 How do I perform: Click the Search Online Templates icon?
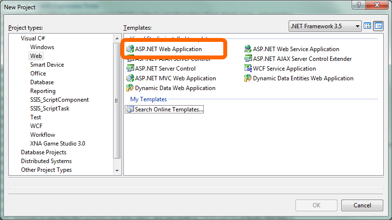click(x=130, y=109)
